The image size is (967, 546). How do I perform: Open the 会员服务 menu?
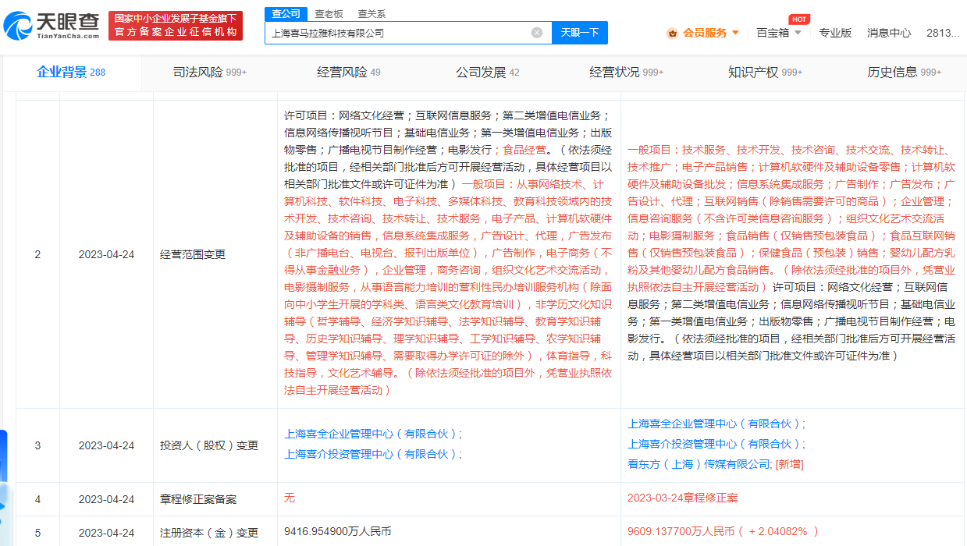click(x=705, y=33)
